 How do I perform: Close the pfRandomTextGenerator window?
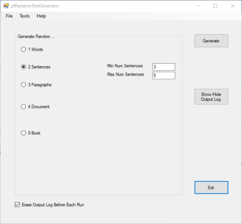click(x=233, y=6)
